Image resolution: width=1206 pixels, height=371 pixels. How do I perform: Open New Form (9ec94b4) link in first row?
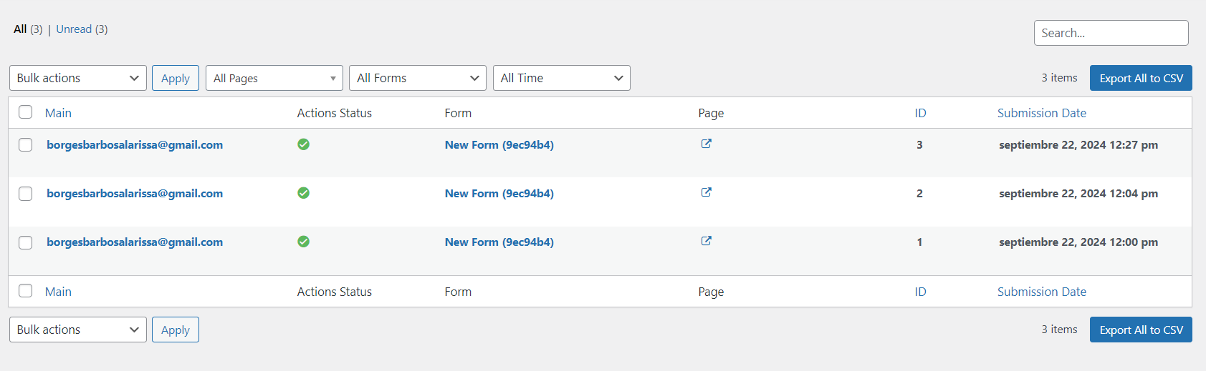pyautogui.click(x=499, y=145)
